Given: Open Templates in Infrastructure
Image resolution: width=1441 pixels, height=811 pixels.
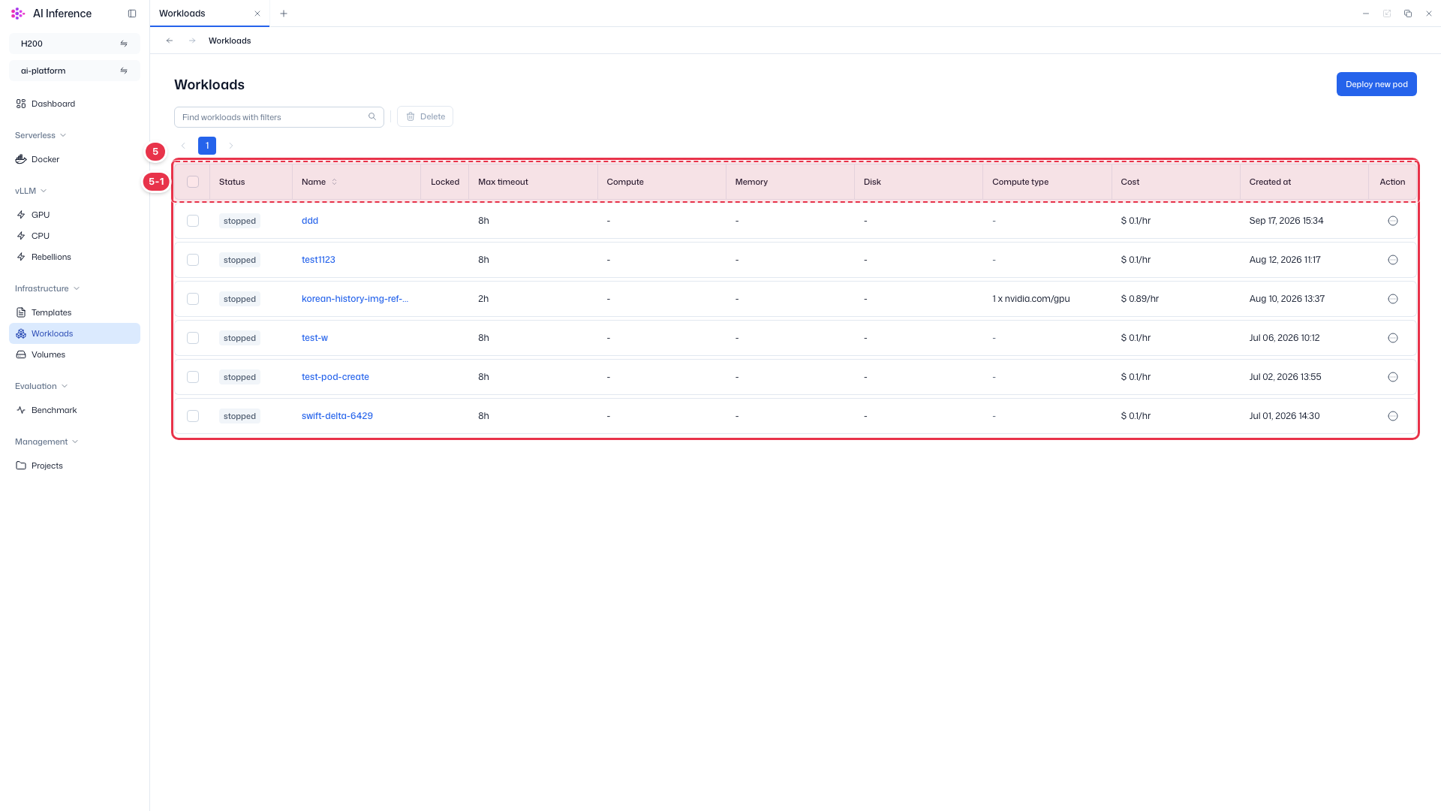Looking at the screenshot, I should (74, 312).
